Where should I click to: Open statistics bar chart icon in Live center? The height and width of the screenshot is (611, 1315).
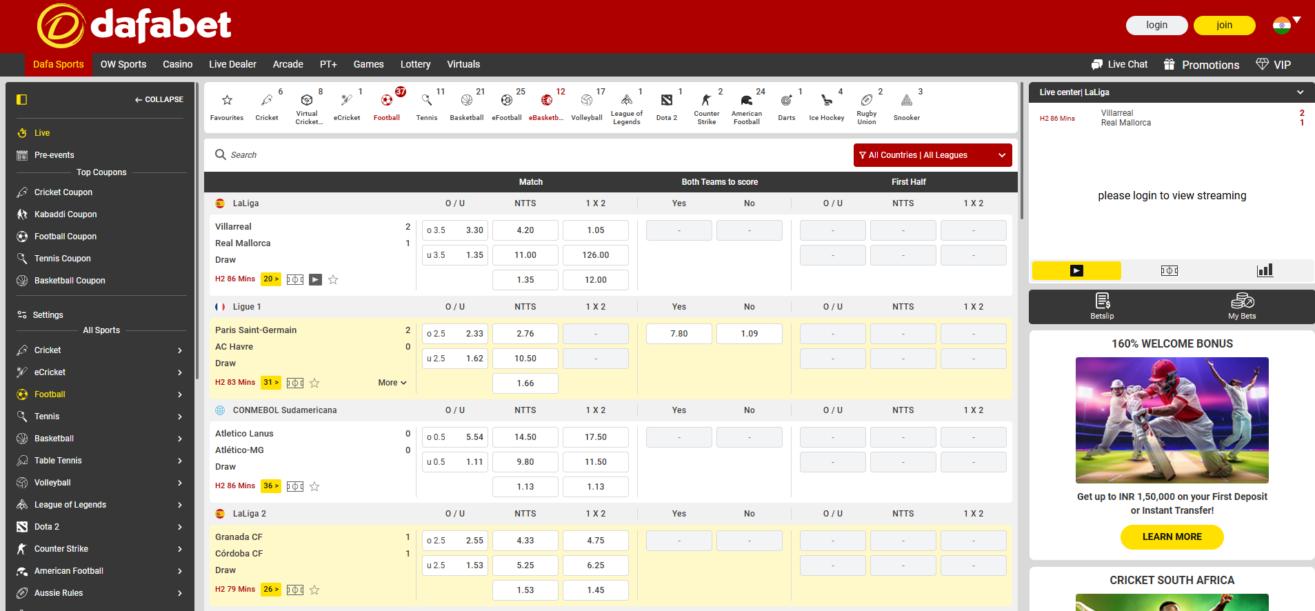pos(1265,270)
